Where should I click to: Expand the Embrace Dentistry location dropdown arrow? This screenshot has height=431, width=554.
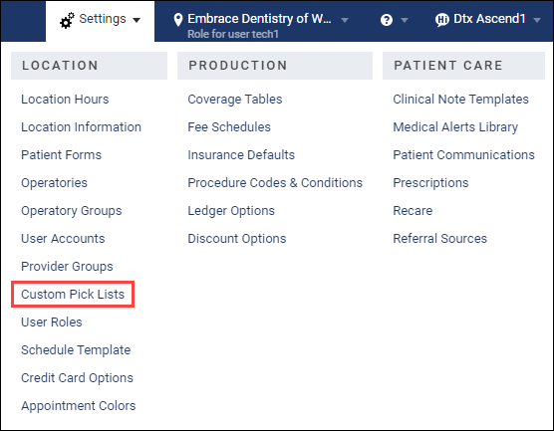[x=345, y=20]
